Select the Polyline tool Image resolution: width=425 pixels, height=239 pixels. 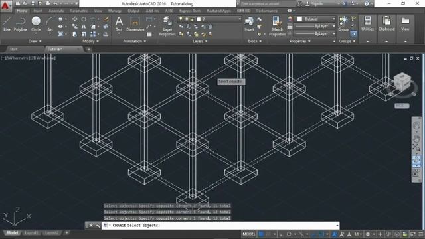[x=21, y=24]
